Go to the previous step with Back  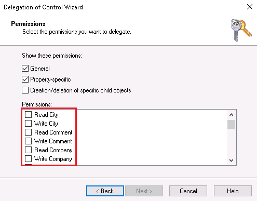click(x=105, y=191)
